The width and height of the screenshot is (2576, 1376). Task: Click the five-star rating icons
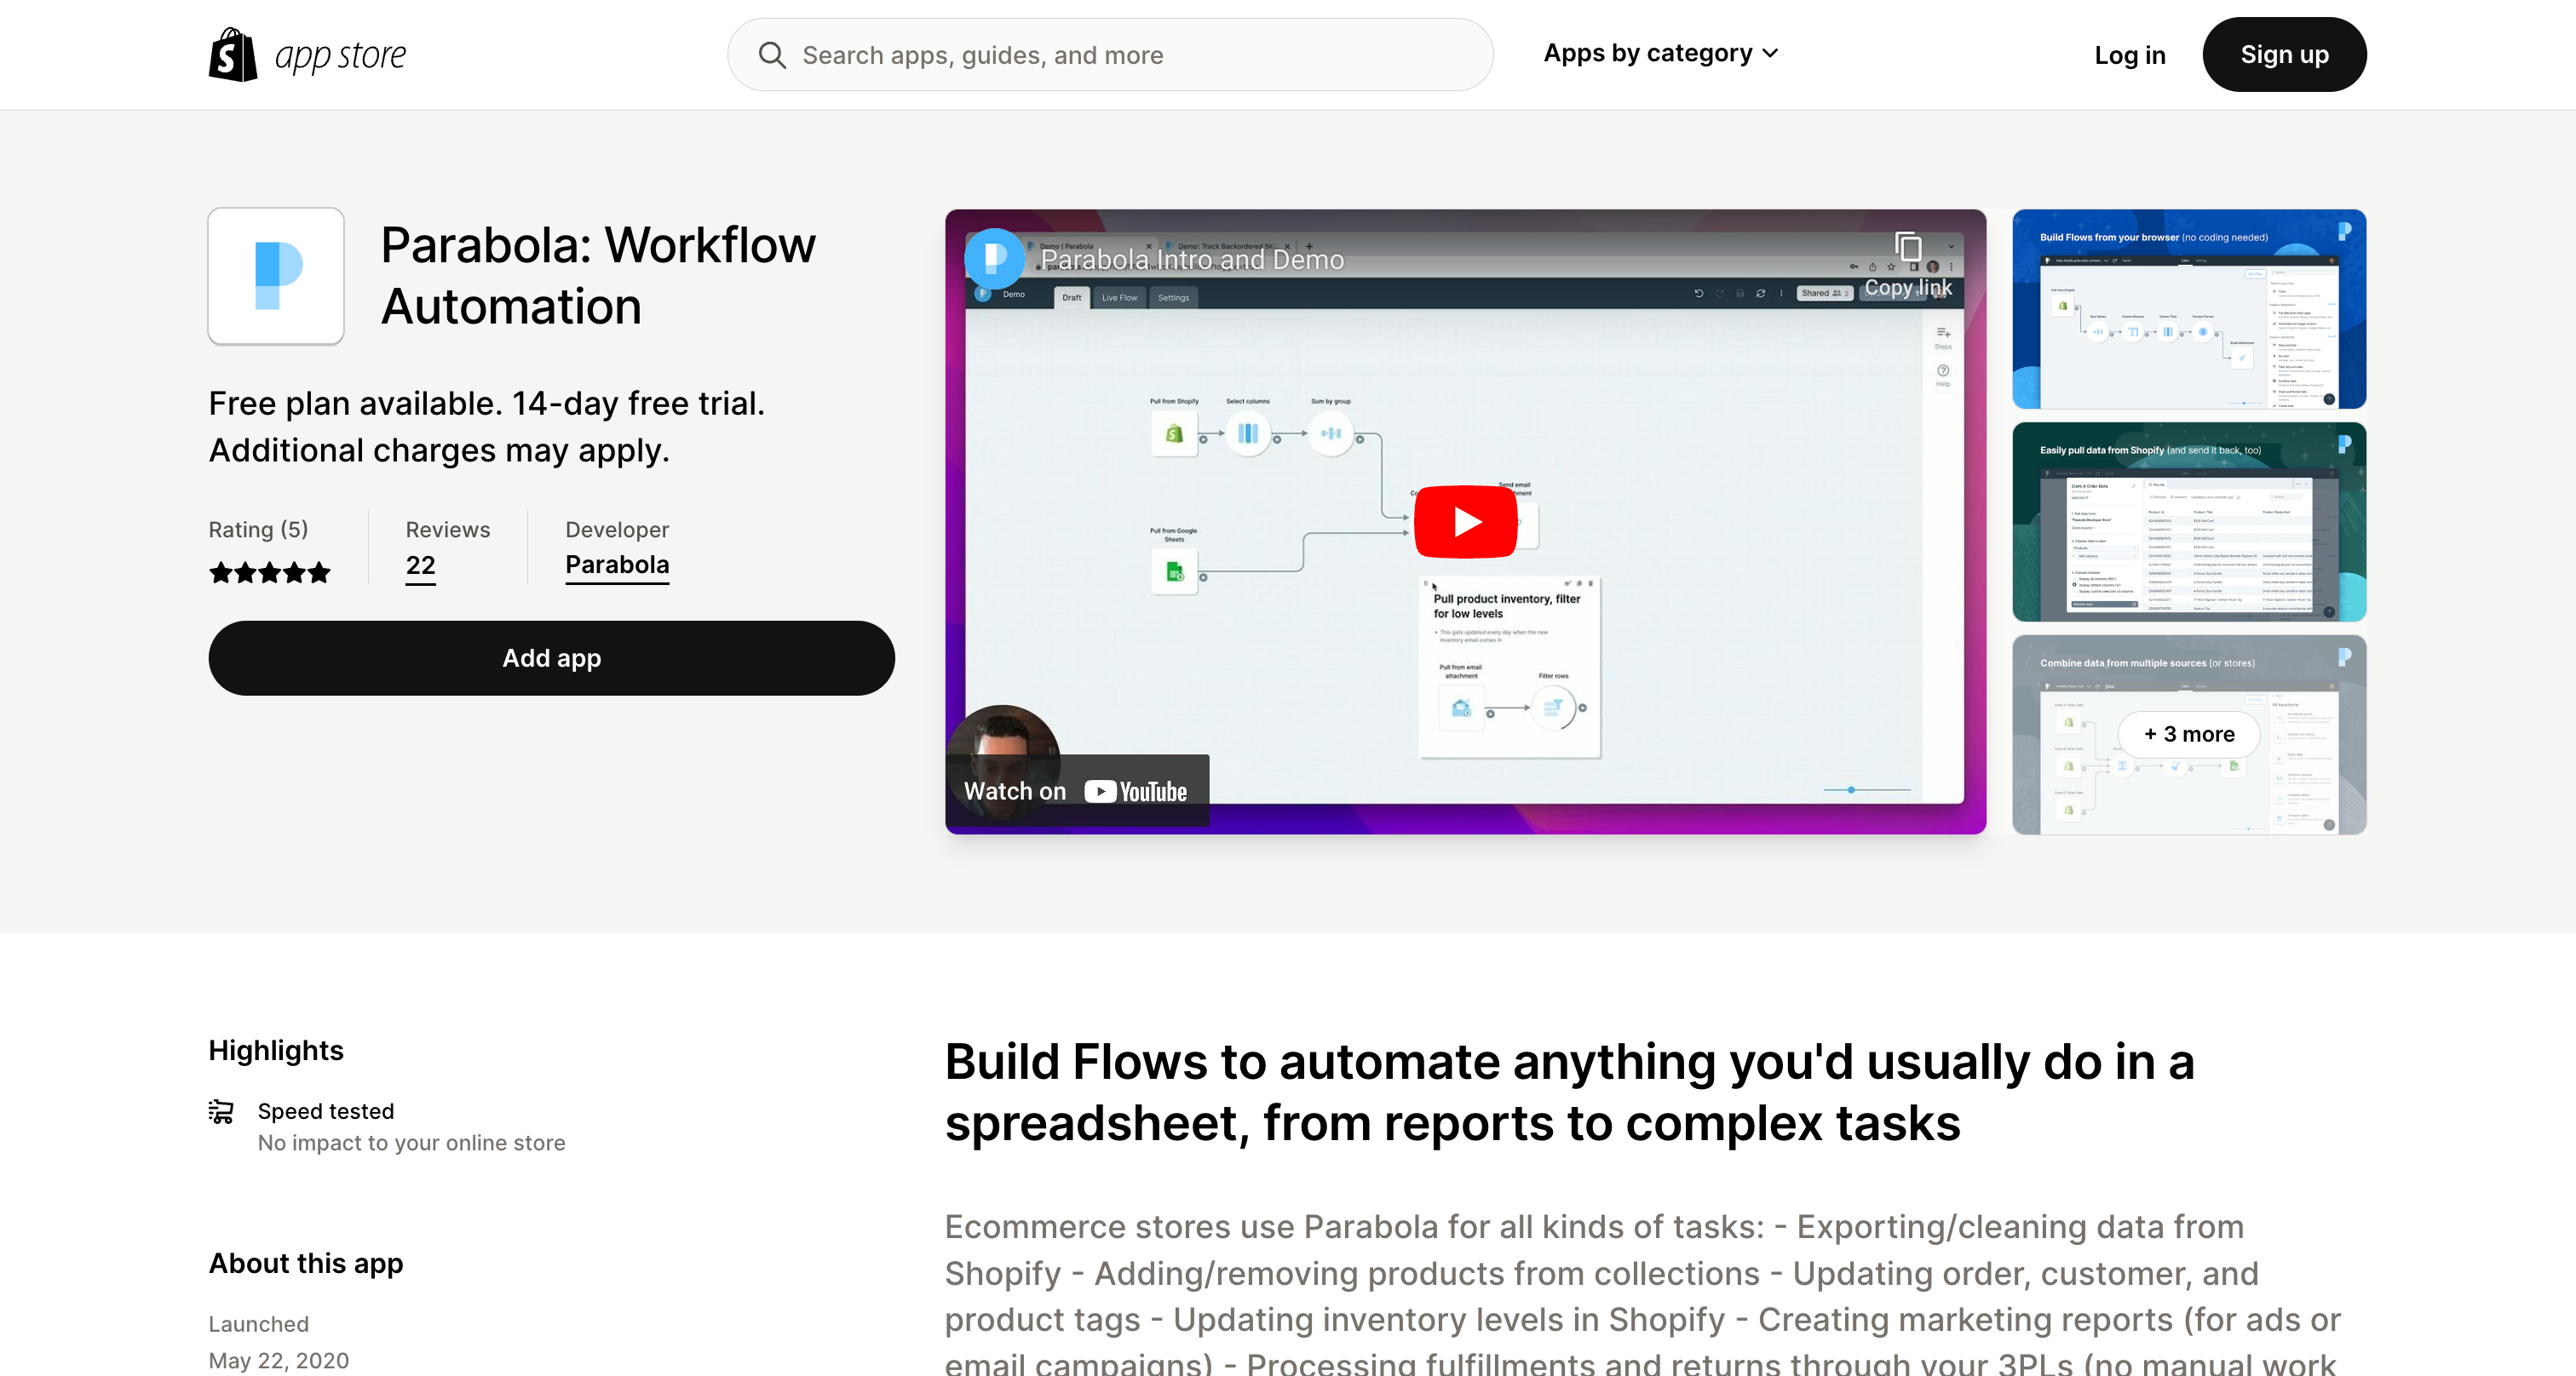click(269, 572)
